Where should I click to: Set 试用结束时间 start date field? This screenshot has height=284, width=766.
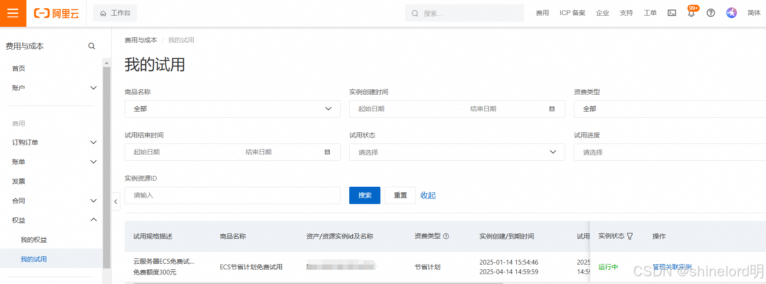(x=178, y=152)
